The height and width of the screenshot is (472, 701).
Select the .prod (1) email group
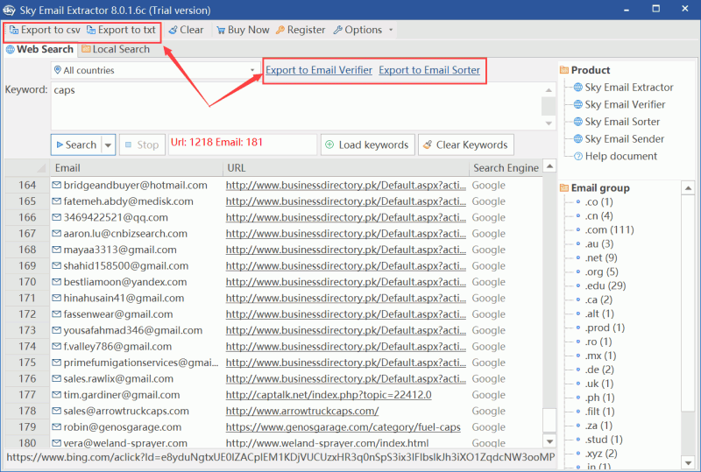605,328
